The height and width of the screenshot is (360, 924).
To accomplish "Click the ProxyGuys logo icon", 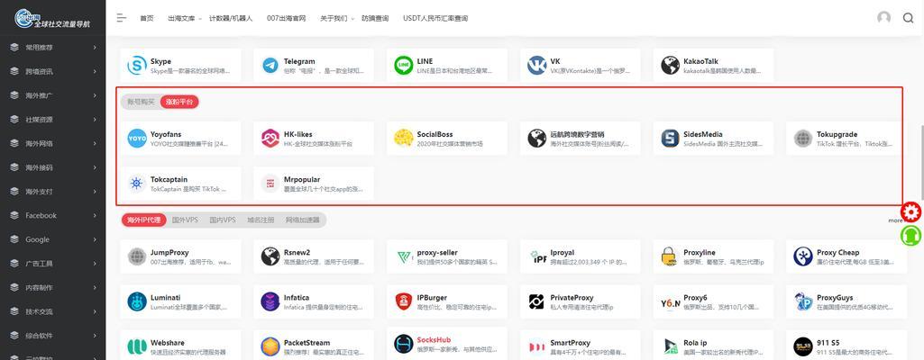I will pos(803,301).
